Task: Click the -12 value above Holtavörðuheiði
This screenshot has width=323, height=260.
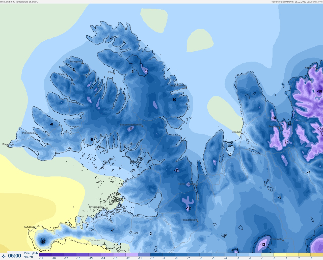Action: (188, 208)
